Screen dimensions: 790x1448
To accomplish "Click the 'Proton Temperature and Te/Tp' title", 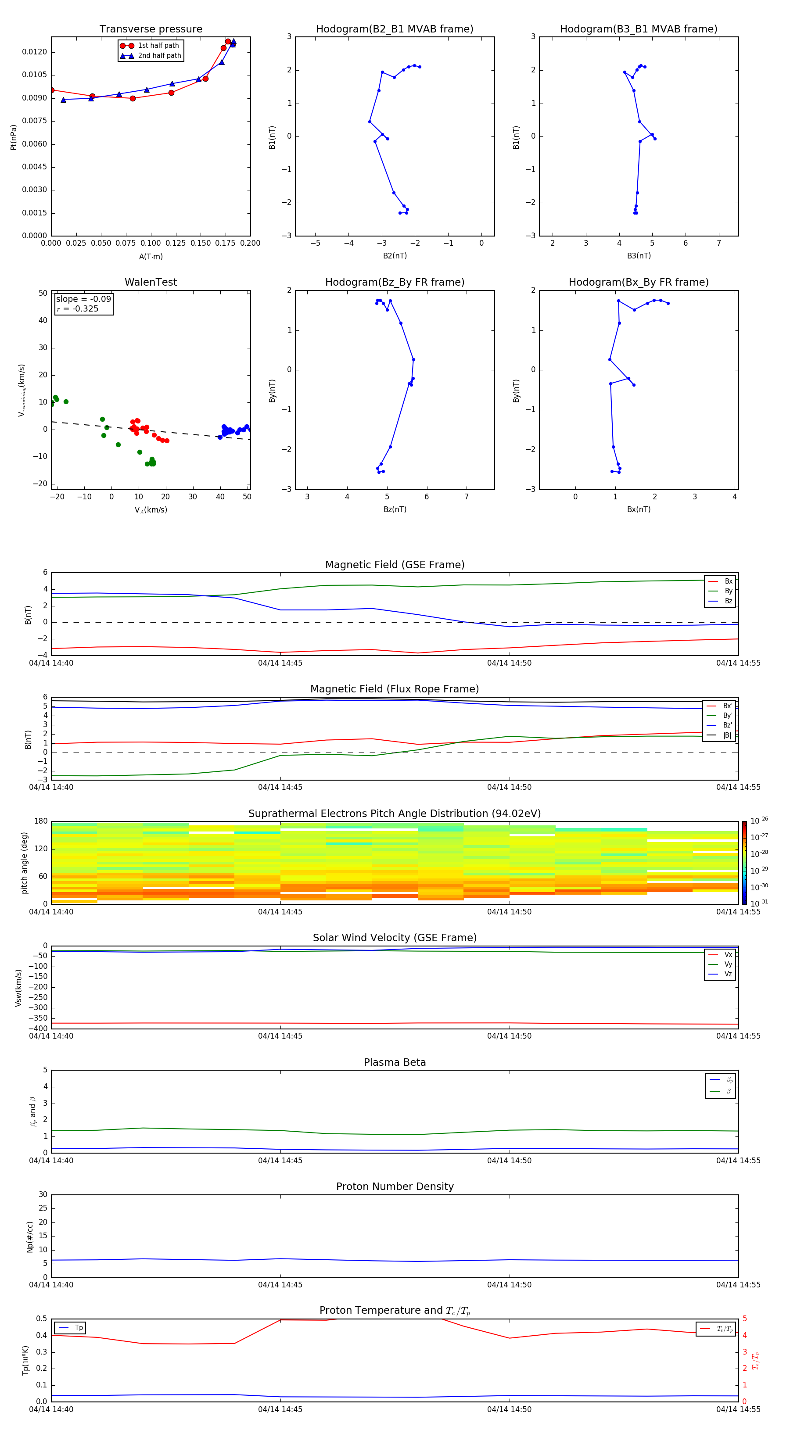I will [395, 1311].
